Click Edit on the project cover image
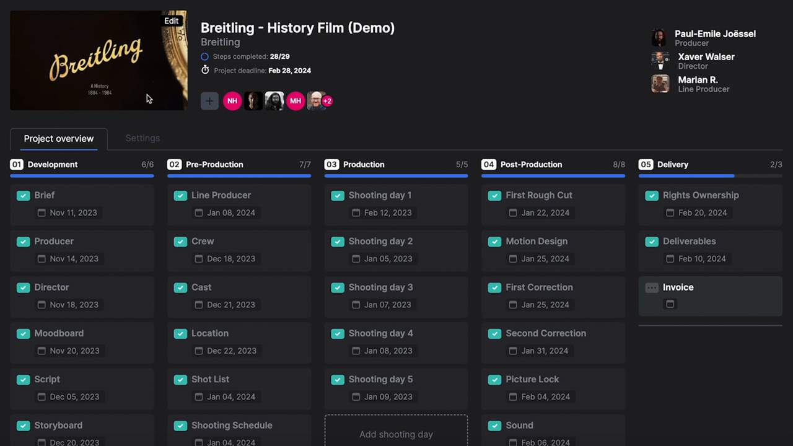 171,21
